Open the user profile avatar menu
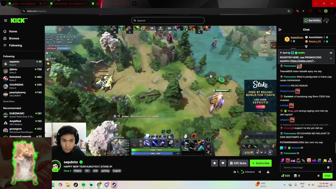Image resolution: width=336 pixels, height=189 pixels. (x=326, y=20)
